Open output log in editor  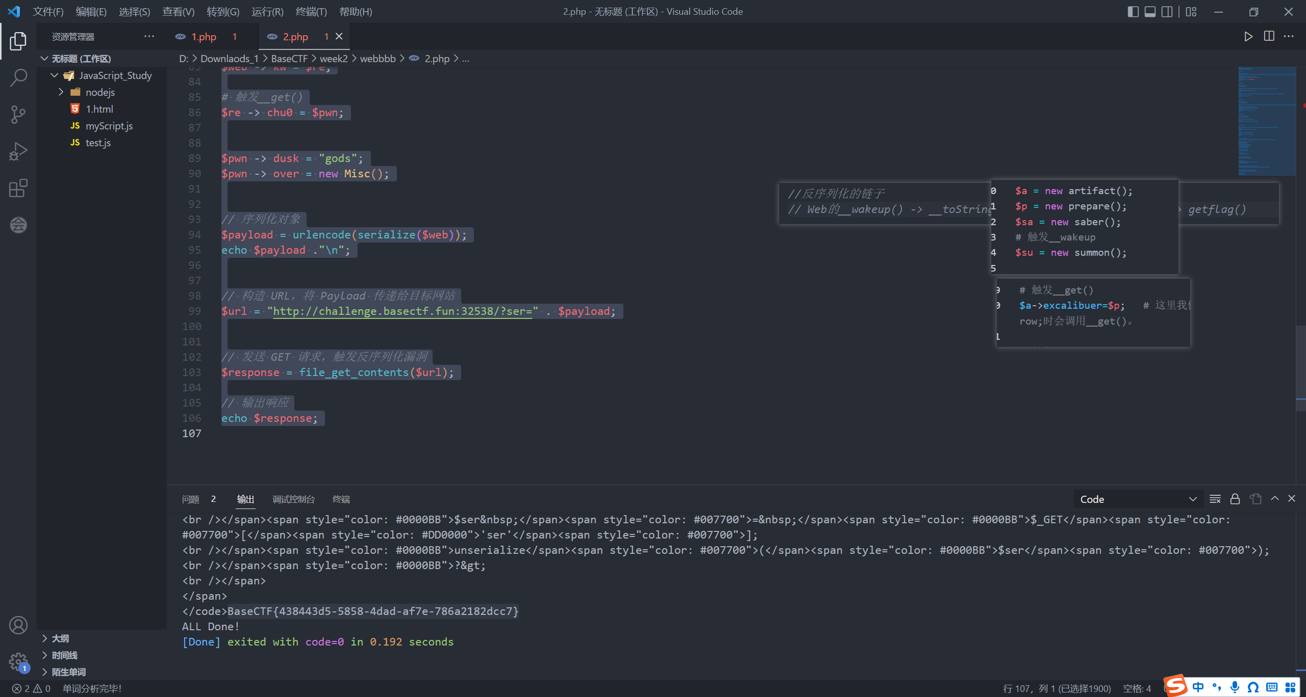[x=1255, y=499]
